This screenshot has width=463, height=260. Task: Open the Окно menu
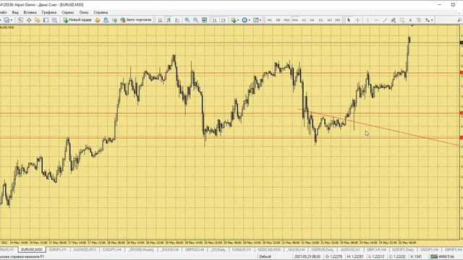(x=84, y=12)
